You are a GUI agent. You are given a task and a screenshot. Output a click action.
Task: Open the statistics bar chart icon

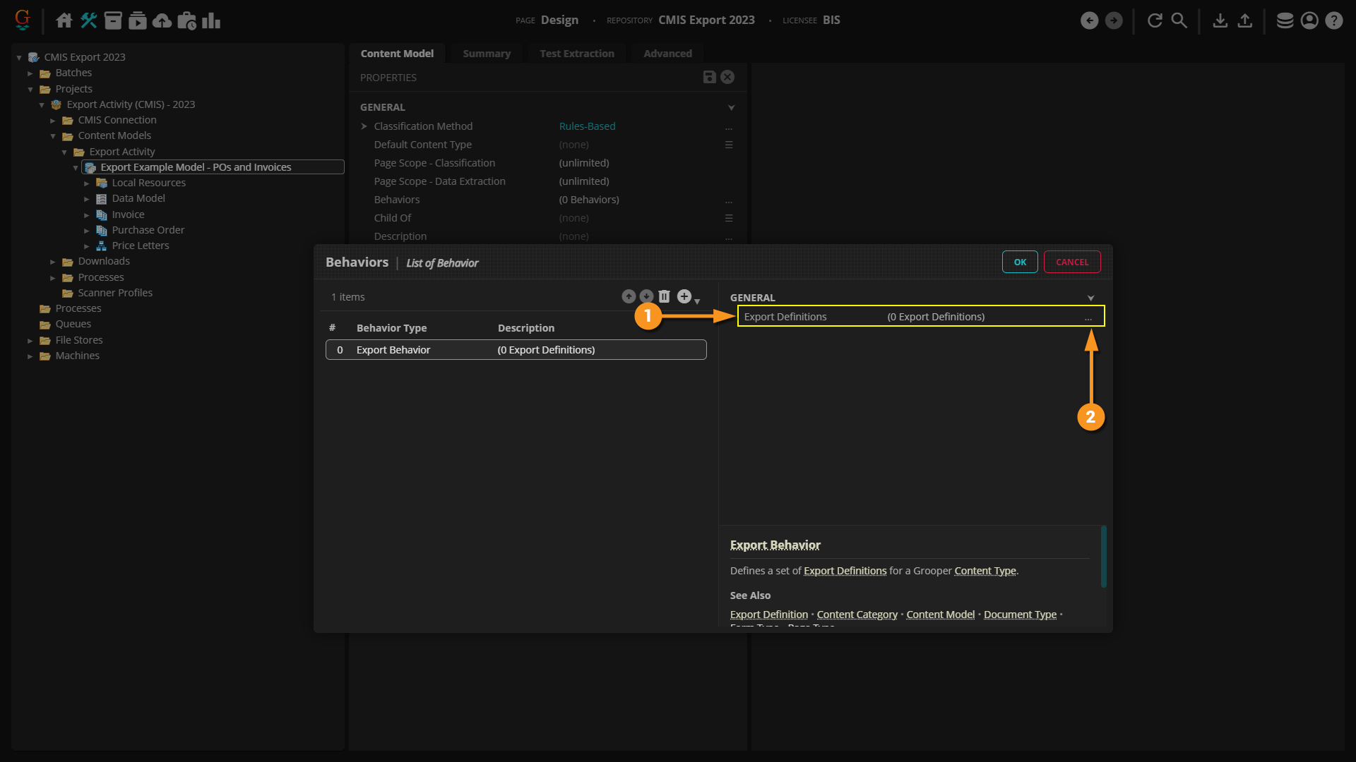click(210, 20)
